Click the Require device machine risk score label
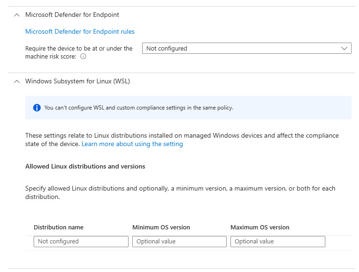The image size is (359, 272). coord(79,49)
